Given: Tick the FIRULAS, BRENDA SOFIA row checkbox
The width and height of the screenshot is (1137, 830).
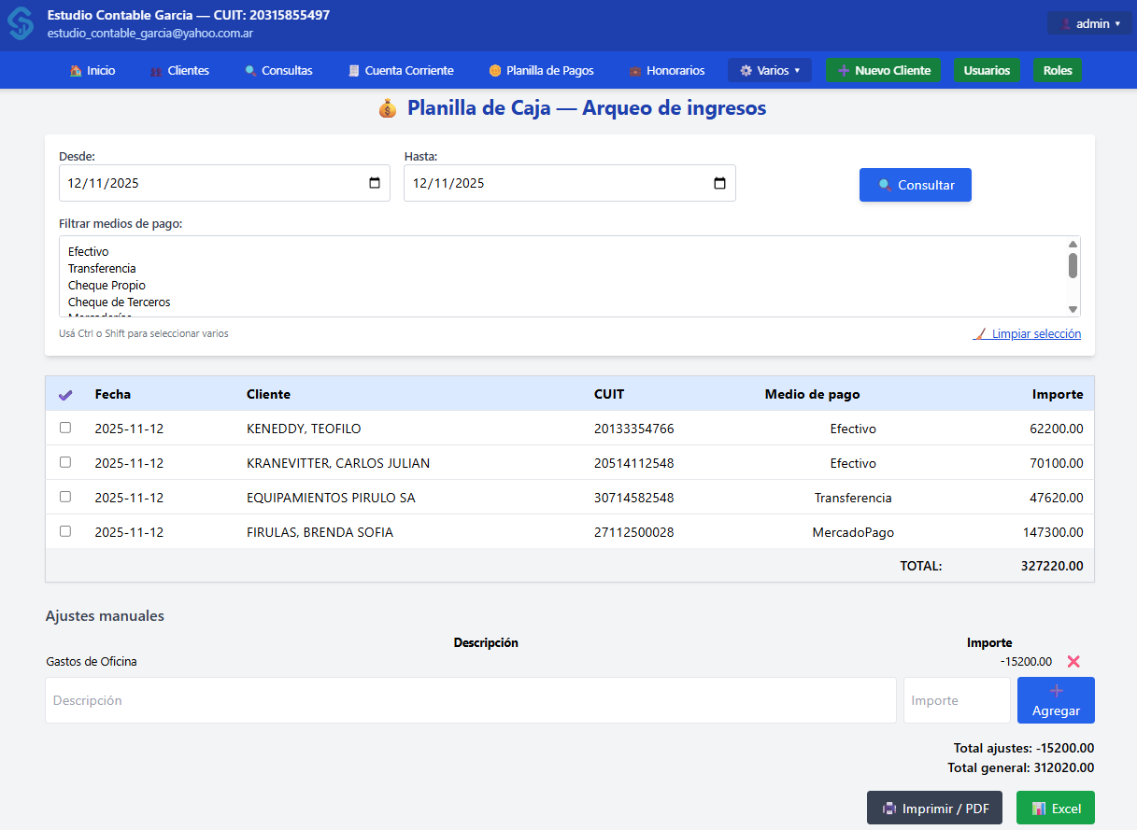Looking at the screenshot, I should (x=65, y=531).
